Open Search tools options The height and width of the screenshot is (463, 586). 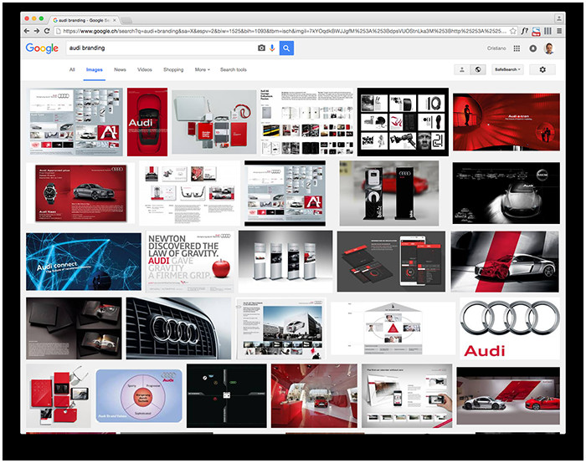click(x=234, y=69)
